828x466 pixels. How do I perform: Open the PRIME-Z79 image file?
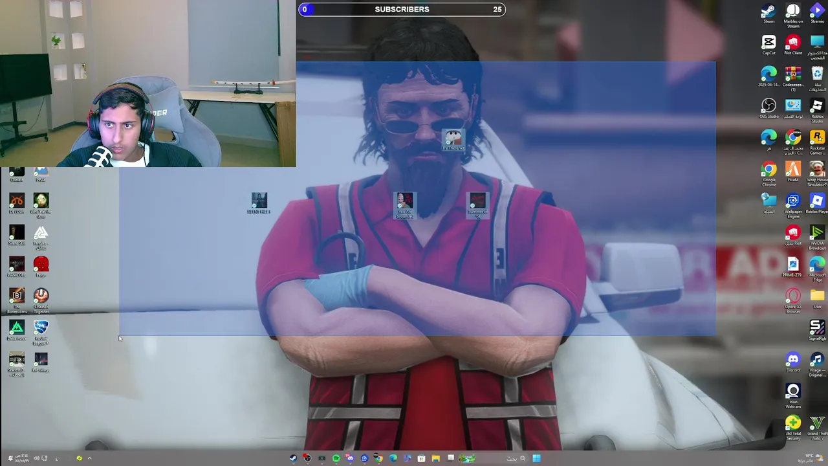(x=793, y=267)
